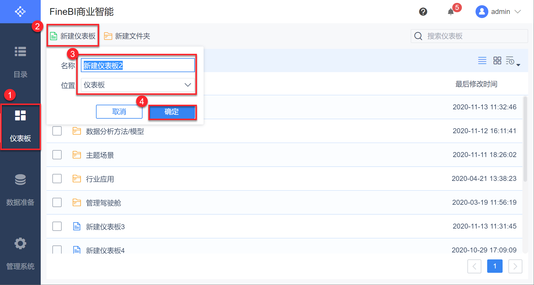
Task: Click the 名称 dashboard name input
Action: (x=138, y=65)
